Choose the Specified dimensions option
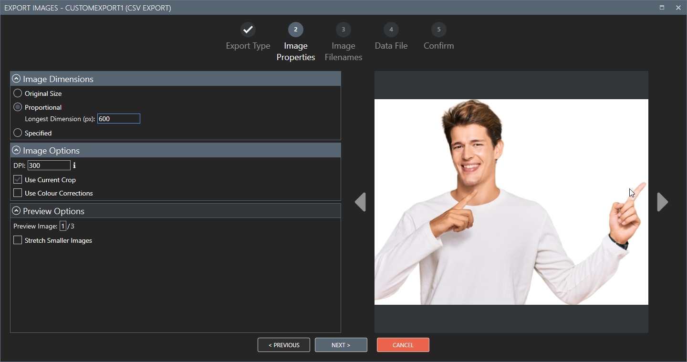This screenshot has width=687, height=362. 18,133
